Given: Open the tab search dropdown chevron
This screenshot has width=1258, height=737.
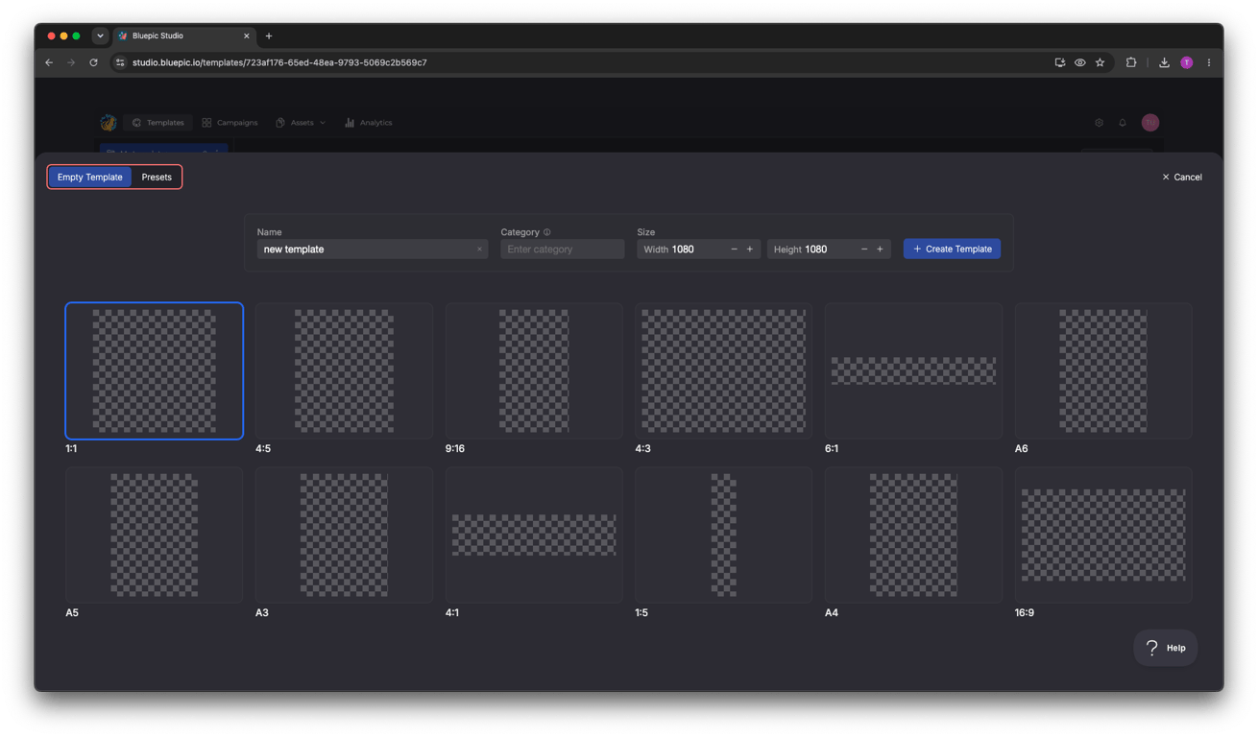Looking at the screenshot, I should [x=100, y=36].
